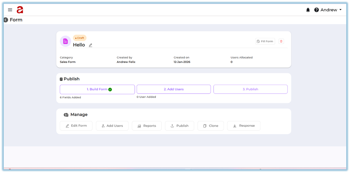The width and height of the screenshot is (350, 173).
Task: Open the Reports button
Action: [147, 126]
